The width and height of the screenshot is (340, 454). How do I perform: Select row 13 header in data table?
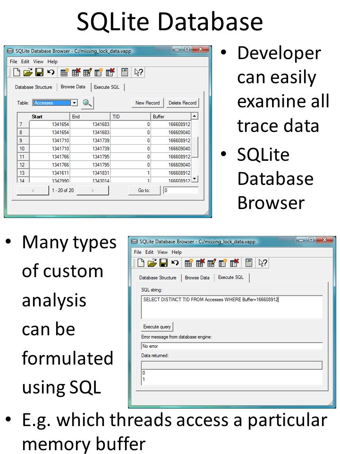point(23,173)
